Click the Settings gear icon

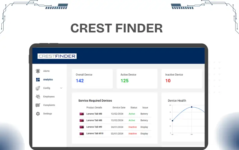click(x=38, y=114)
